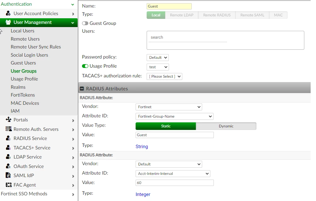
Task: Open Local Users page
Action: [x=23, y=31]
